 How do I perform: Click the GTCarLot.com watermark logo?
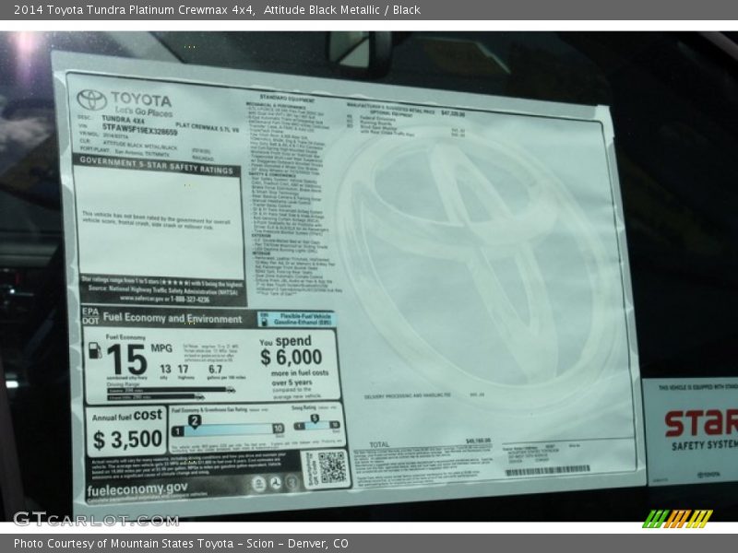click(95, 519)
